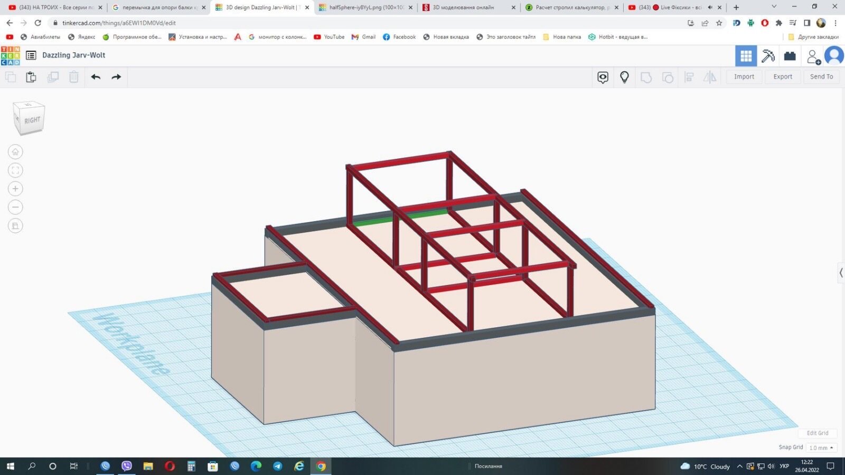Open the Home view button
The height and width of the screenshot is (475, 845).
pyautogui.click(x=15, y=152)
